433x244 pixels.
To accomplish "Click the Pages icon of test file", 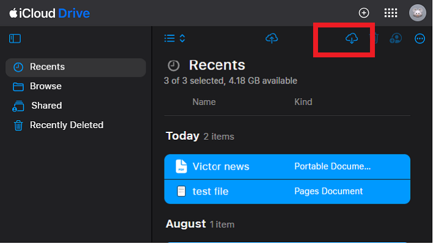I will pos(181,192).
